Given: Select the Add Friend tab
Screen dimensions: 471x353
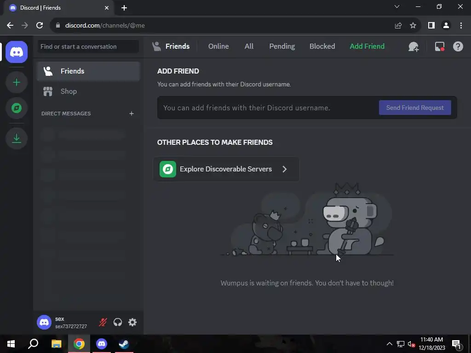Looking at the screenshot, I should pyautogui.click(x=367, y=46).
